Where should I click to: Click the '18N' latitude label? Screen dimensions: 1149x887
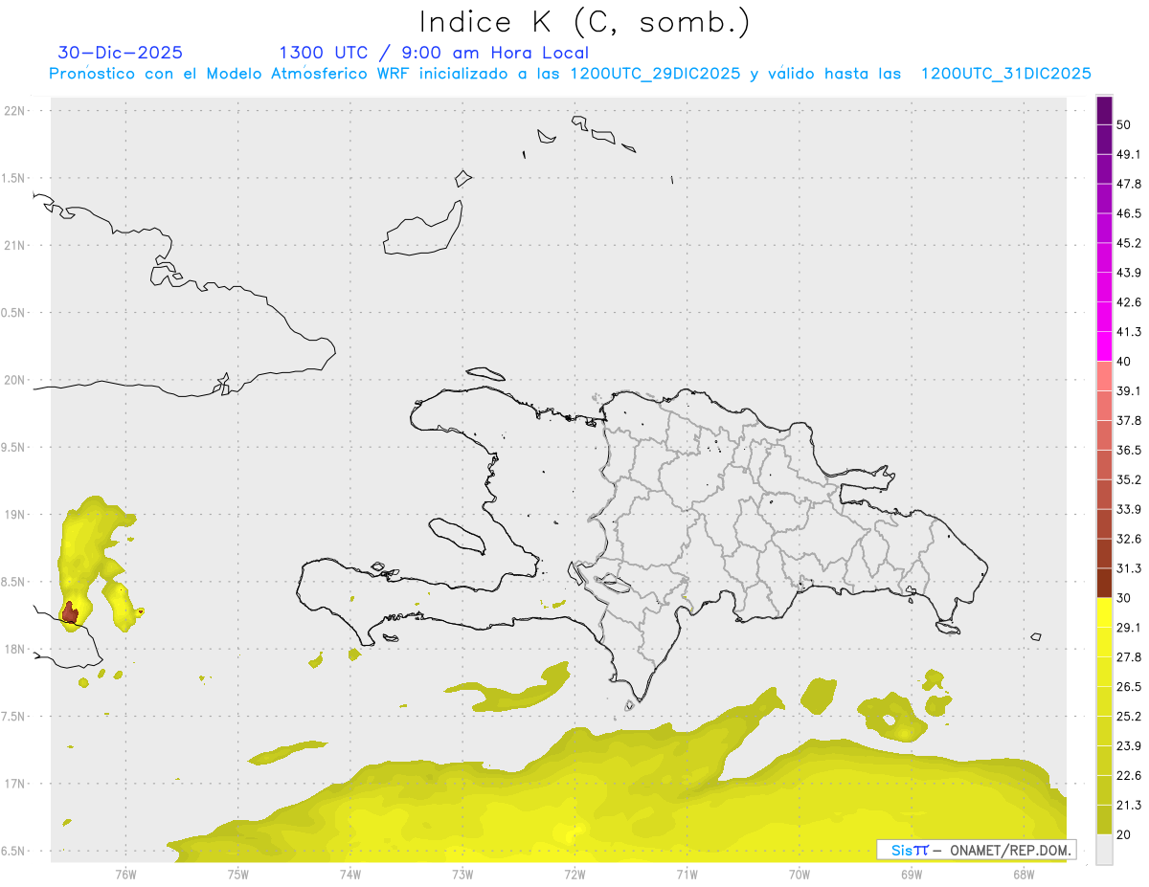tap(16, 650)
